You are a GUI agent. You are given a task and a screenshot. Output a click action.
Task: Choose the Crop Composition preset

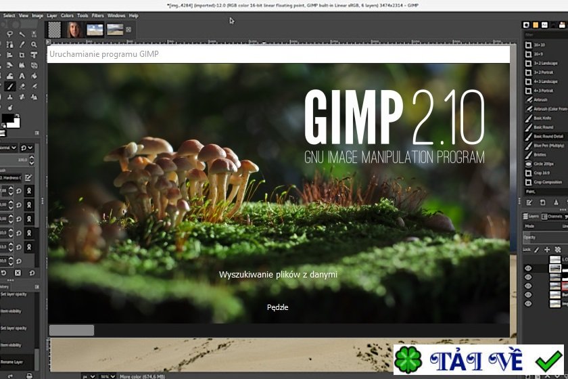pyautogui.click(x=546, y=182)
